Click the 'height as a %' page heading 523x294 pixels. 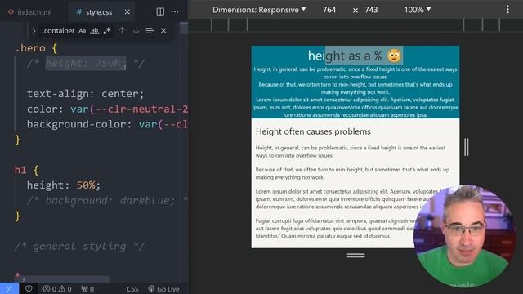[355, 56]
